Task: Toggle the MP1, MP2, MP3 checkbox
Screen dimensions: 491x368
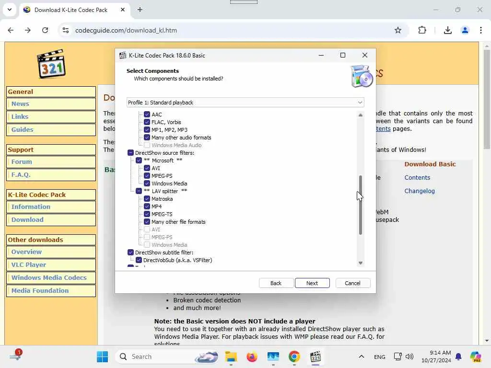Action: click(147, 130)
